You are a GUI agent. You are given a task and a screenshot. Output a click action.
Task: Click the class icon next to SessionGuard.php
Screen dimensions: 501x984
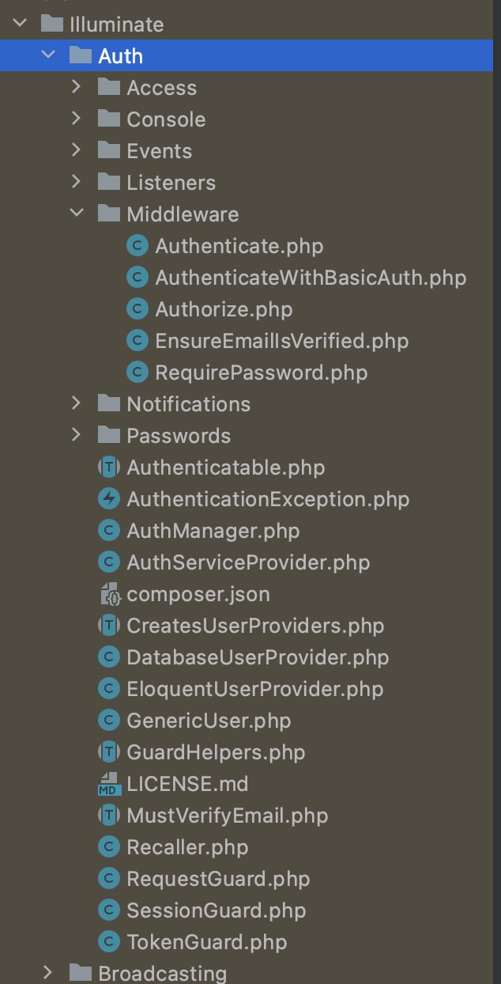tap(108, 910)
